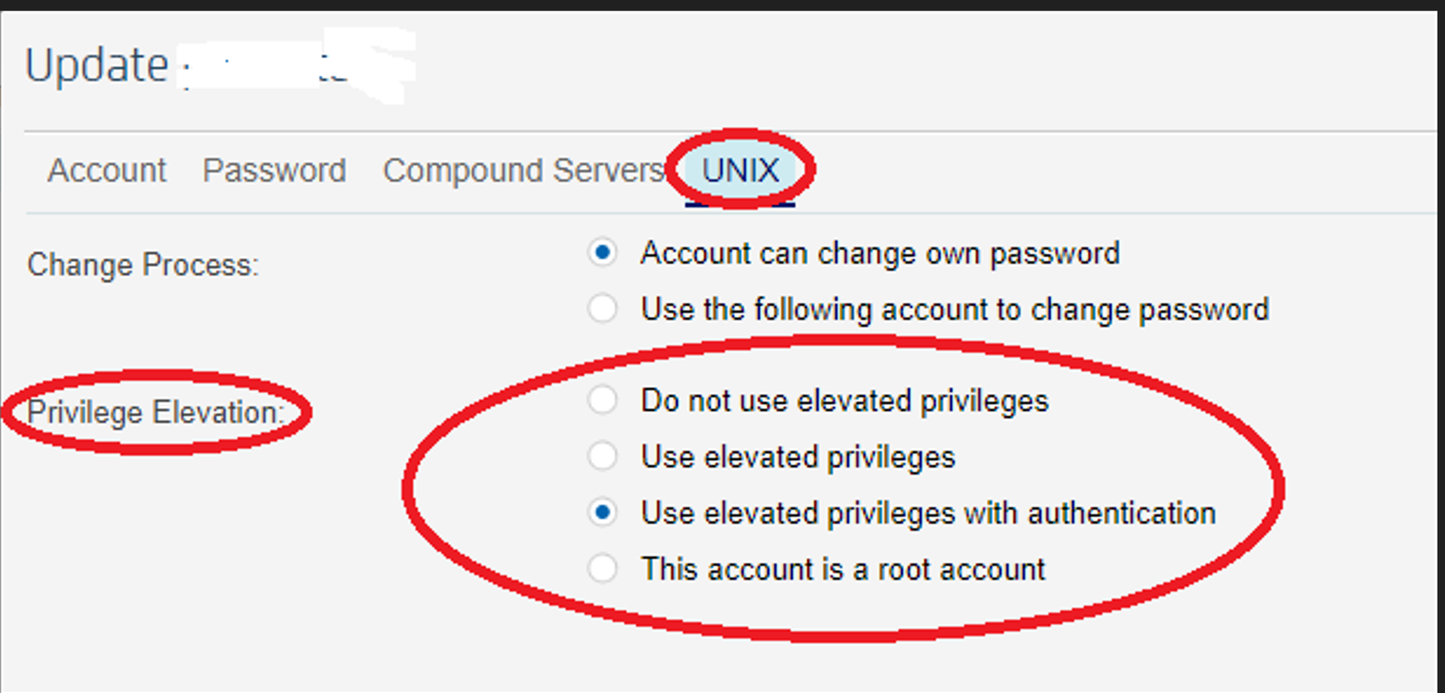Select the UNIX tab
This screenshot has width=1445, height=693.
point(740,171)
